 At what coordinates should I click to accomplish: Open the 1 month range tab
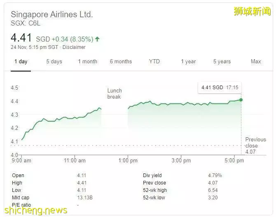(87, 62)
